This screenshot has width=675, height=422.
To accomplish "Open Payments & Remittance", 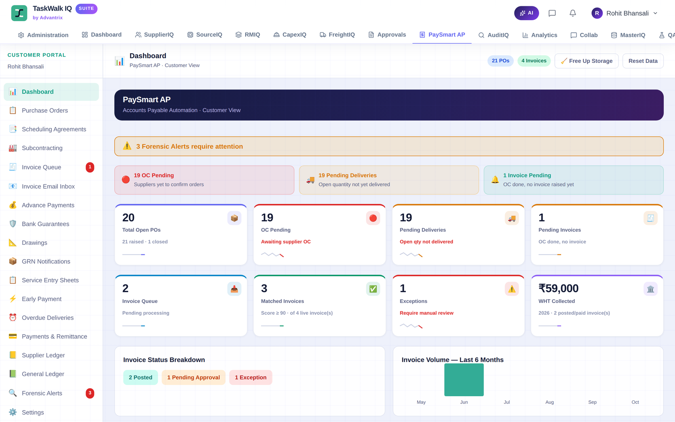I will 51,336.
